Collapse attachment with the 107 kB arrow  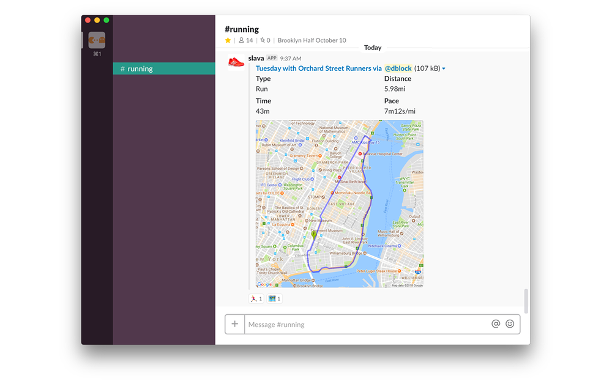[x=444, y=68]
